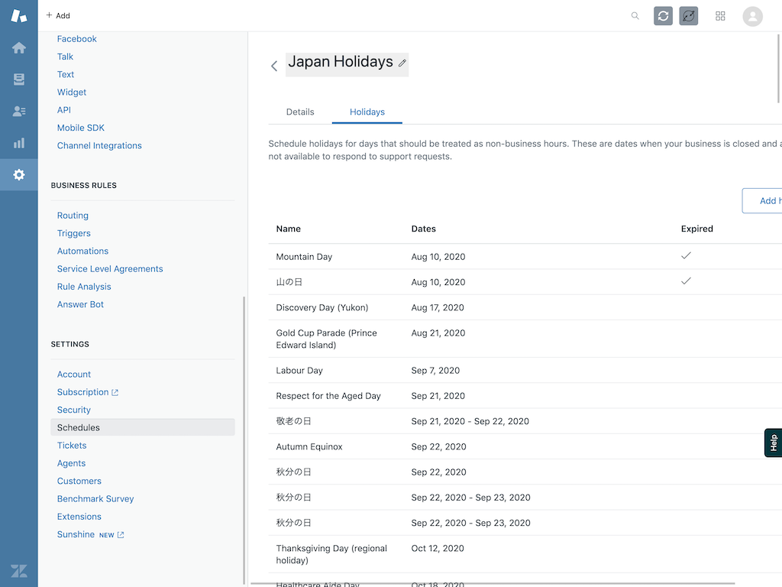Open the Zendesk products grid icon

(720, 16)
